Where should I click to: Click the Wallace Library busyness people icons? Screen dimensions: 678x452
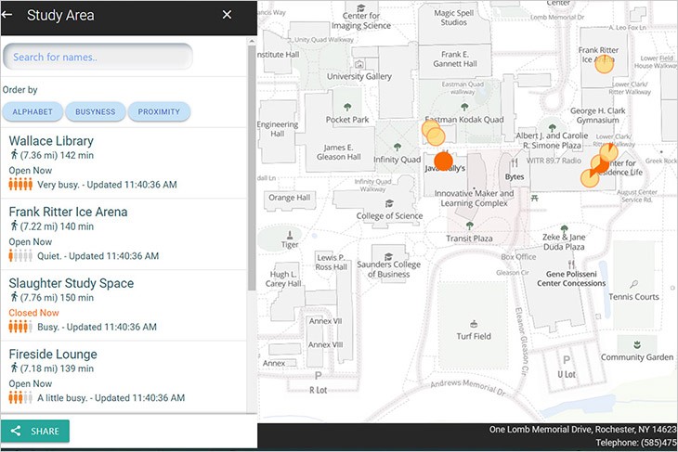point(20,185)
